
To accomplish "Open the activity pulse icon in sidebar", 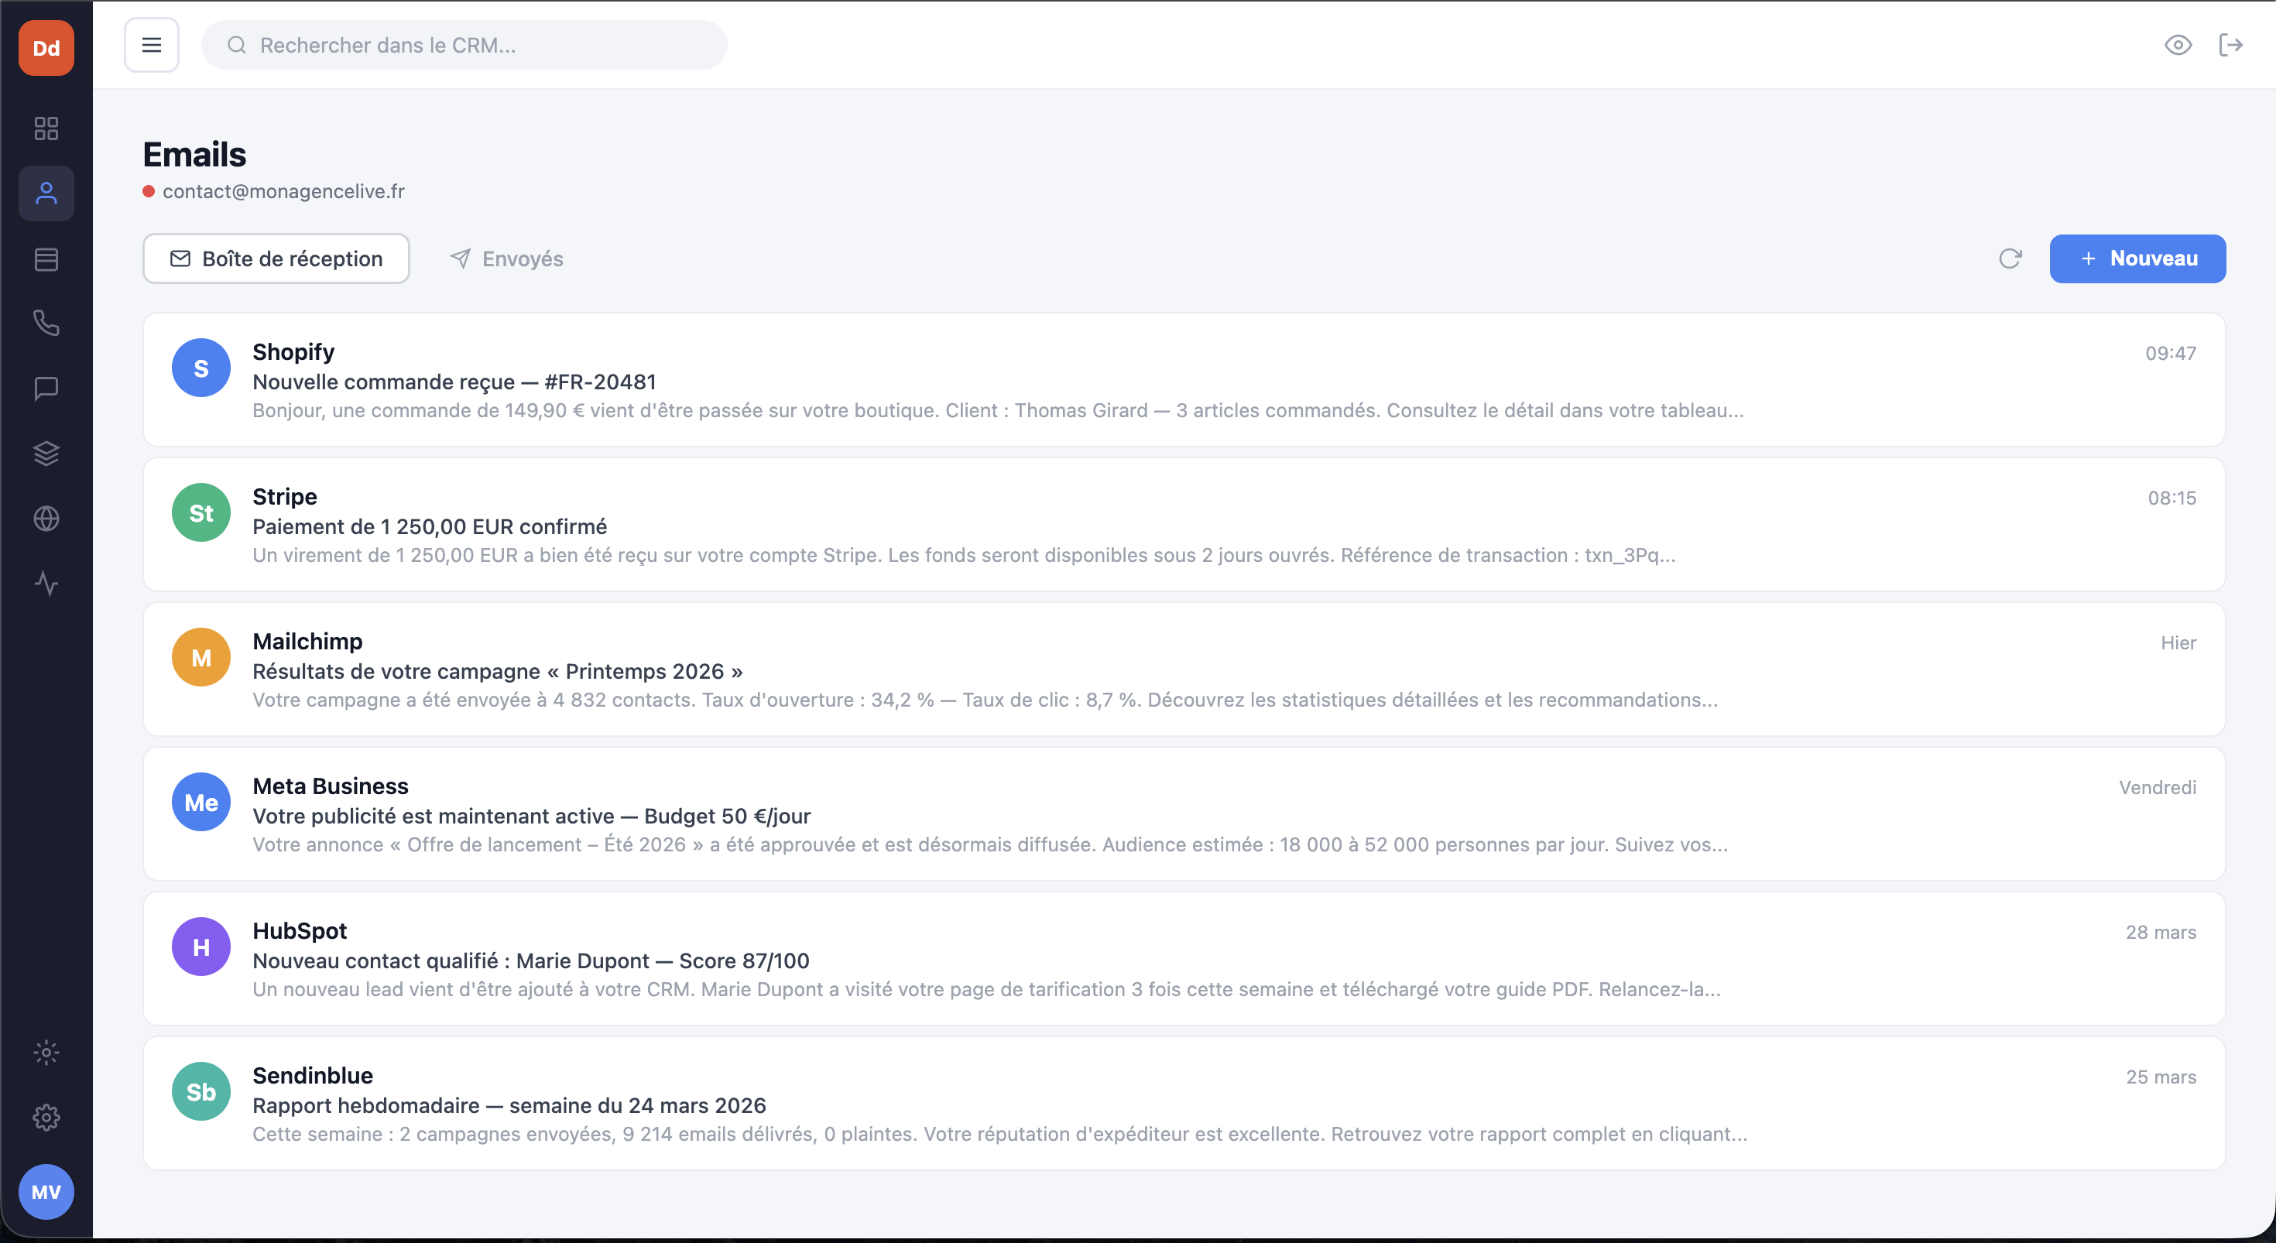I will click(x=46, y=584).
